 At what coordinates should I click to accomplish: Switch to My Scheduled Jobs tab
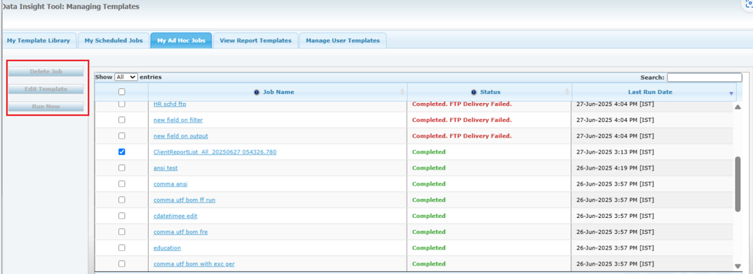[114, 41]
